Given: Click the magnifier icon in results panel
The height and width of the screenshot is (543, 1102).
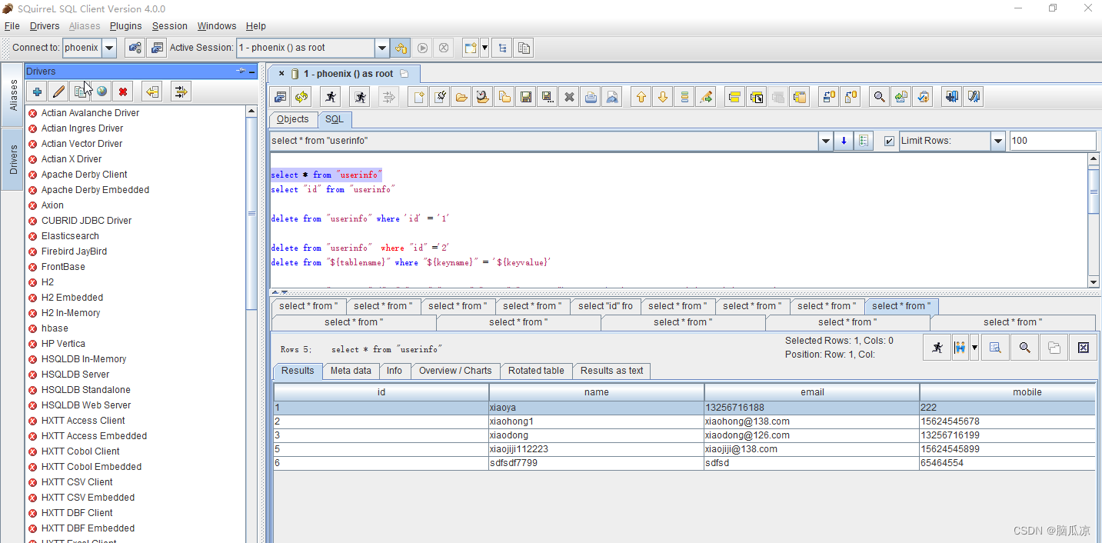Looking at the screenshot, I should pos(1024,348).
